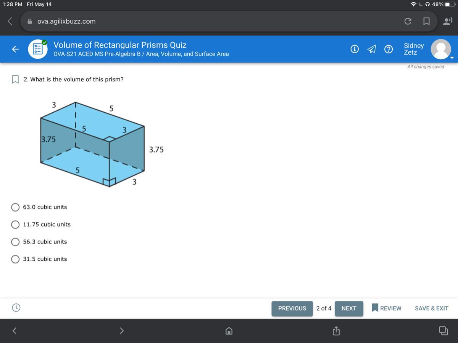
Task: Open the read-aloud person icon
Action: pos(447,21)
